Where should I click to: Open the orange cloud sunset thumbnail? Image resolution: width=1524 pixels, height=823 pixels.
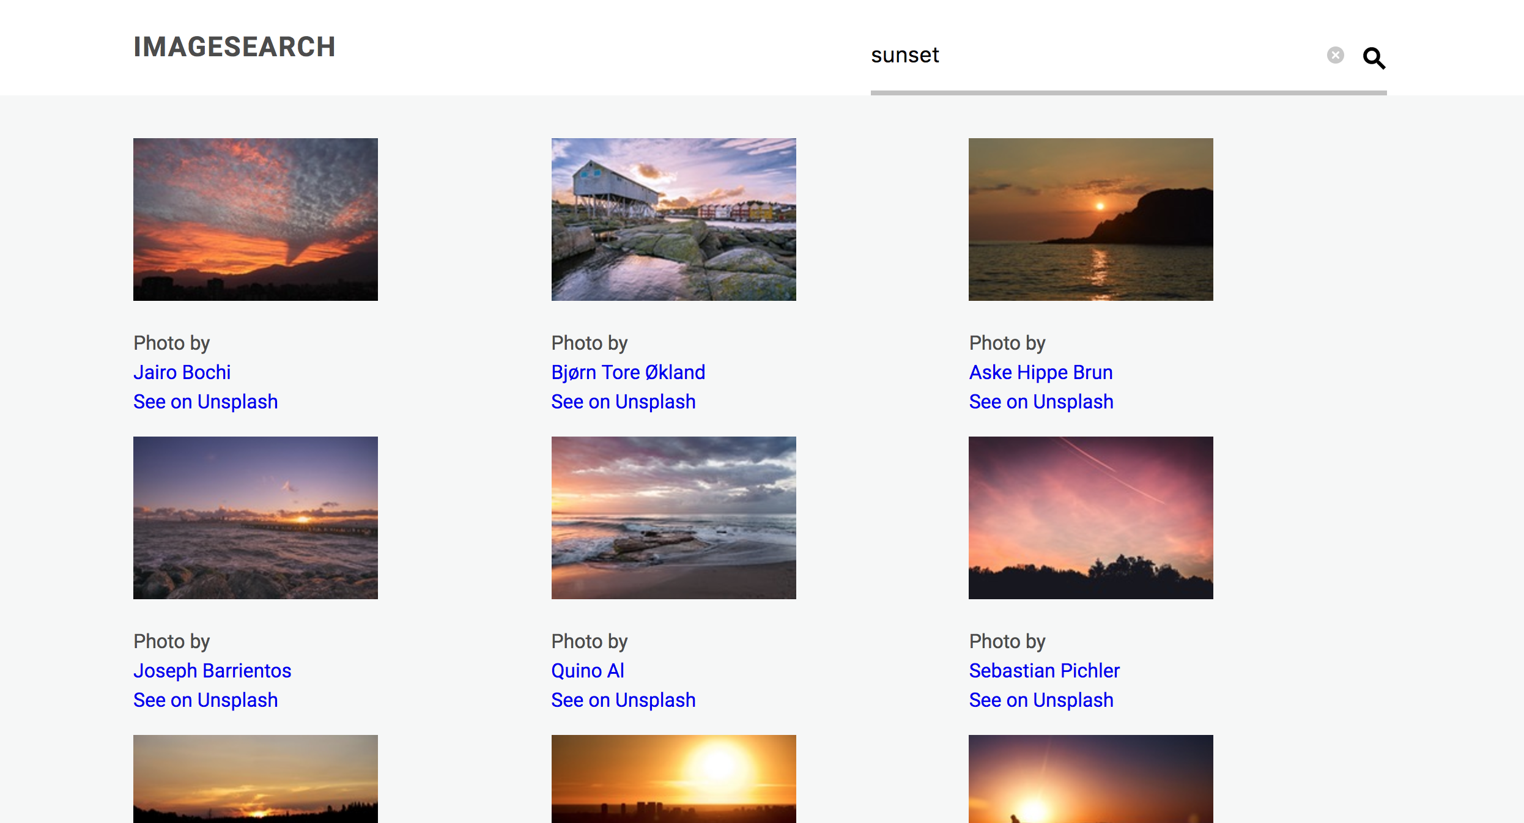click(x=255, y=219)
